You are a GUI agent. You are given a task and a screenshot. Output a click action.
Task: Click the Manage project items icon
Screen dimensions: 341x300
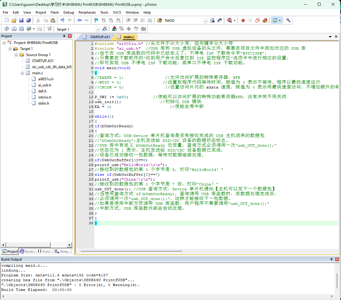114,29
